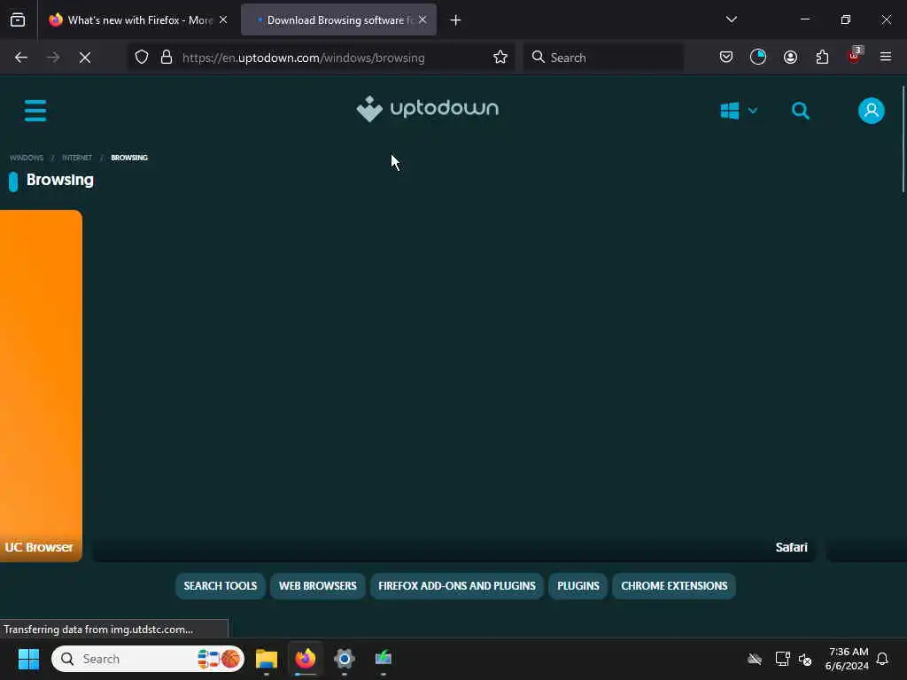
Task: Open Firefox View icon
Action: (x=18, y=20)
